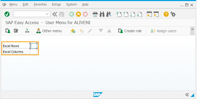
Task: Click Change Favorites pencil icon
Action: pos(90,31)
